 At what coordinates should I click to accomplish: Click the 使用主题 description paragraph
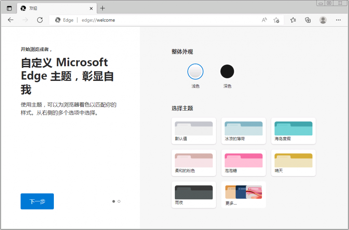click(x=69, y=109)
